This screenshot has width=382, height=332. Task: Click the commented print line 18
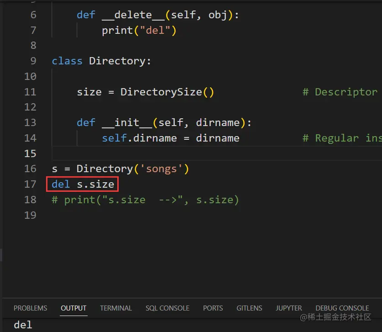pyautogui.click(x=146, y=200)
